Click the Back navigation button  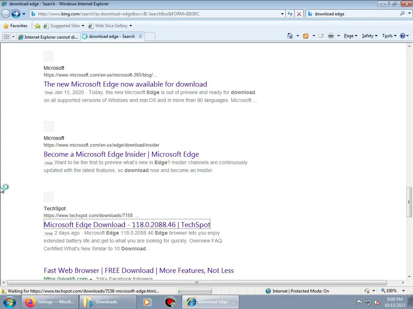coord(5,14)
